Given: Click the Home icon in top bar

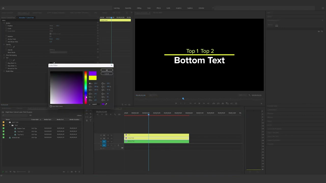Looking at the screenshot, I should point(3,8).
